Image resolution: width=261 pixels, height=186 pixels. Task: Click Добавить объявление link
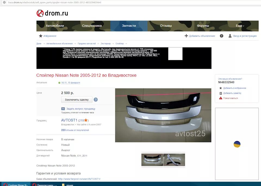(x=202, y=36)
